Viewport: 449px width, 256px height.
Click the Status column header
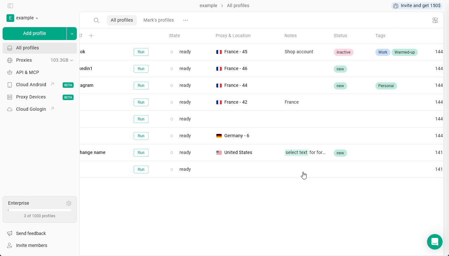coord(340,36)
